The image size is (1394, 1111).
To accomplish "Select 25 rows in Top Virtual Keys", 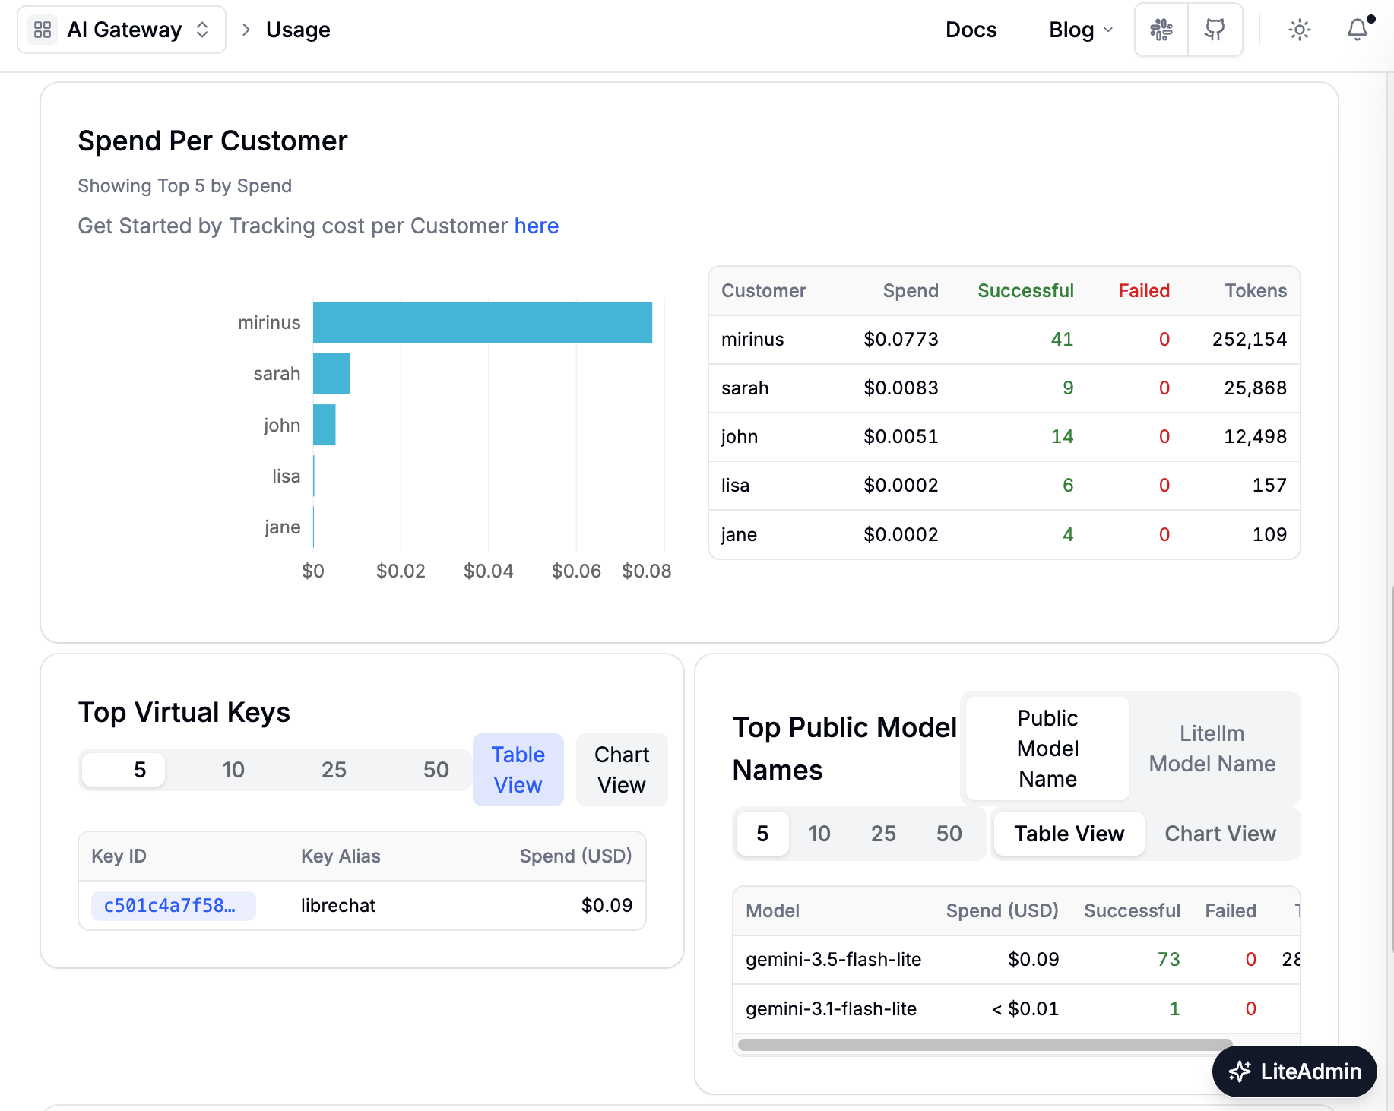I will (334, 770).
